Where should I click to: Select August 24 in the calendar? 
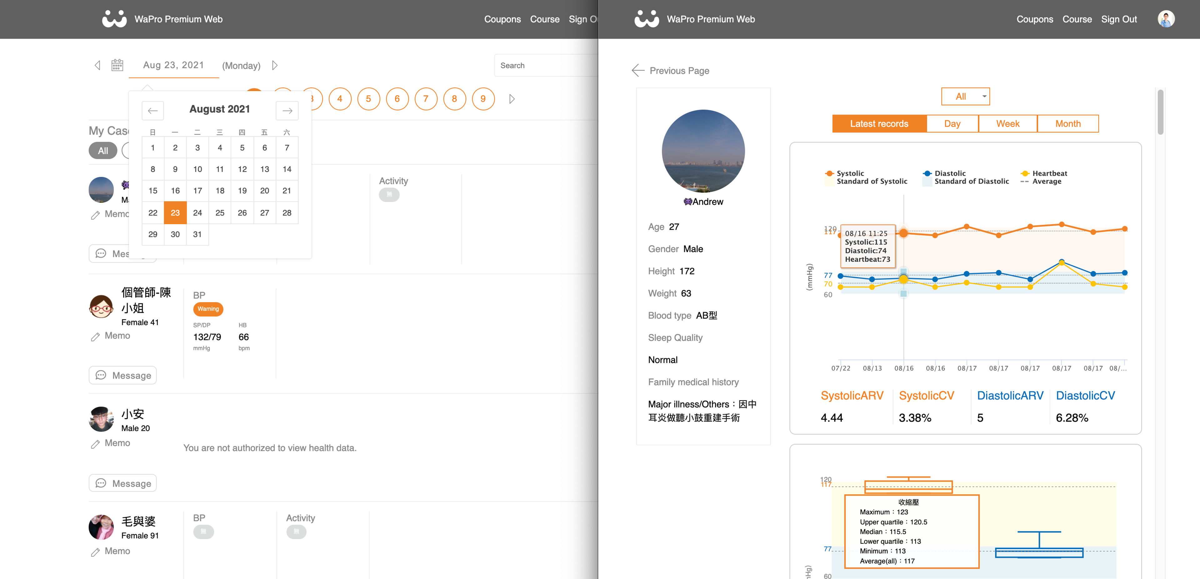197,213
